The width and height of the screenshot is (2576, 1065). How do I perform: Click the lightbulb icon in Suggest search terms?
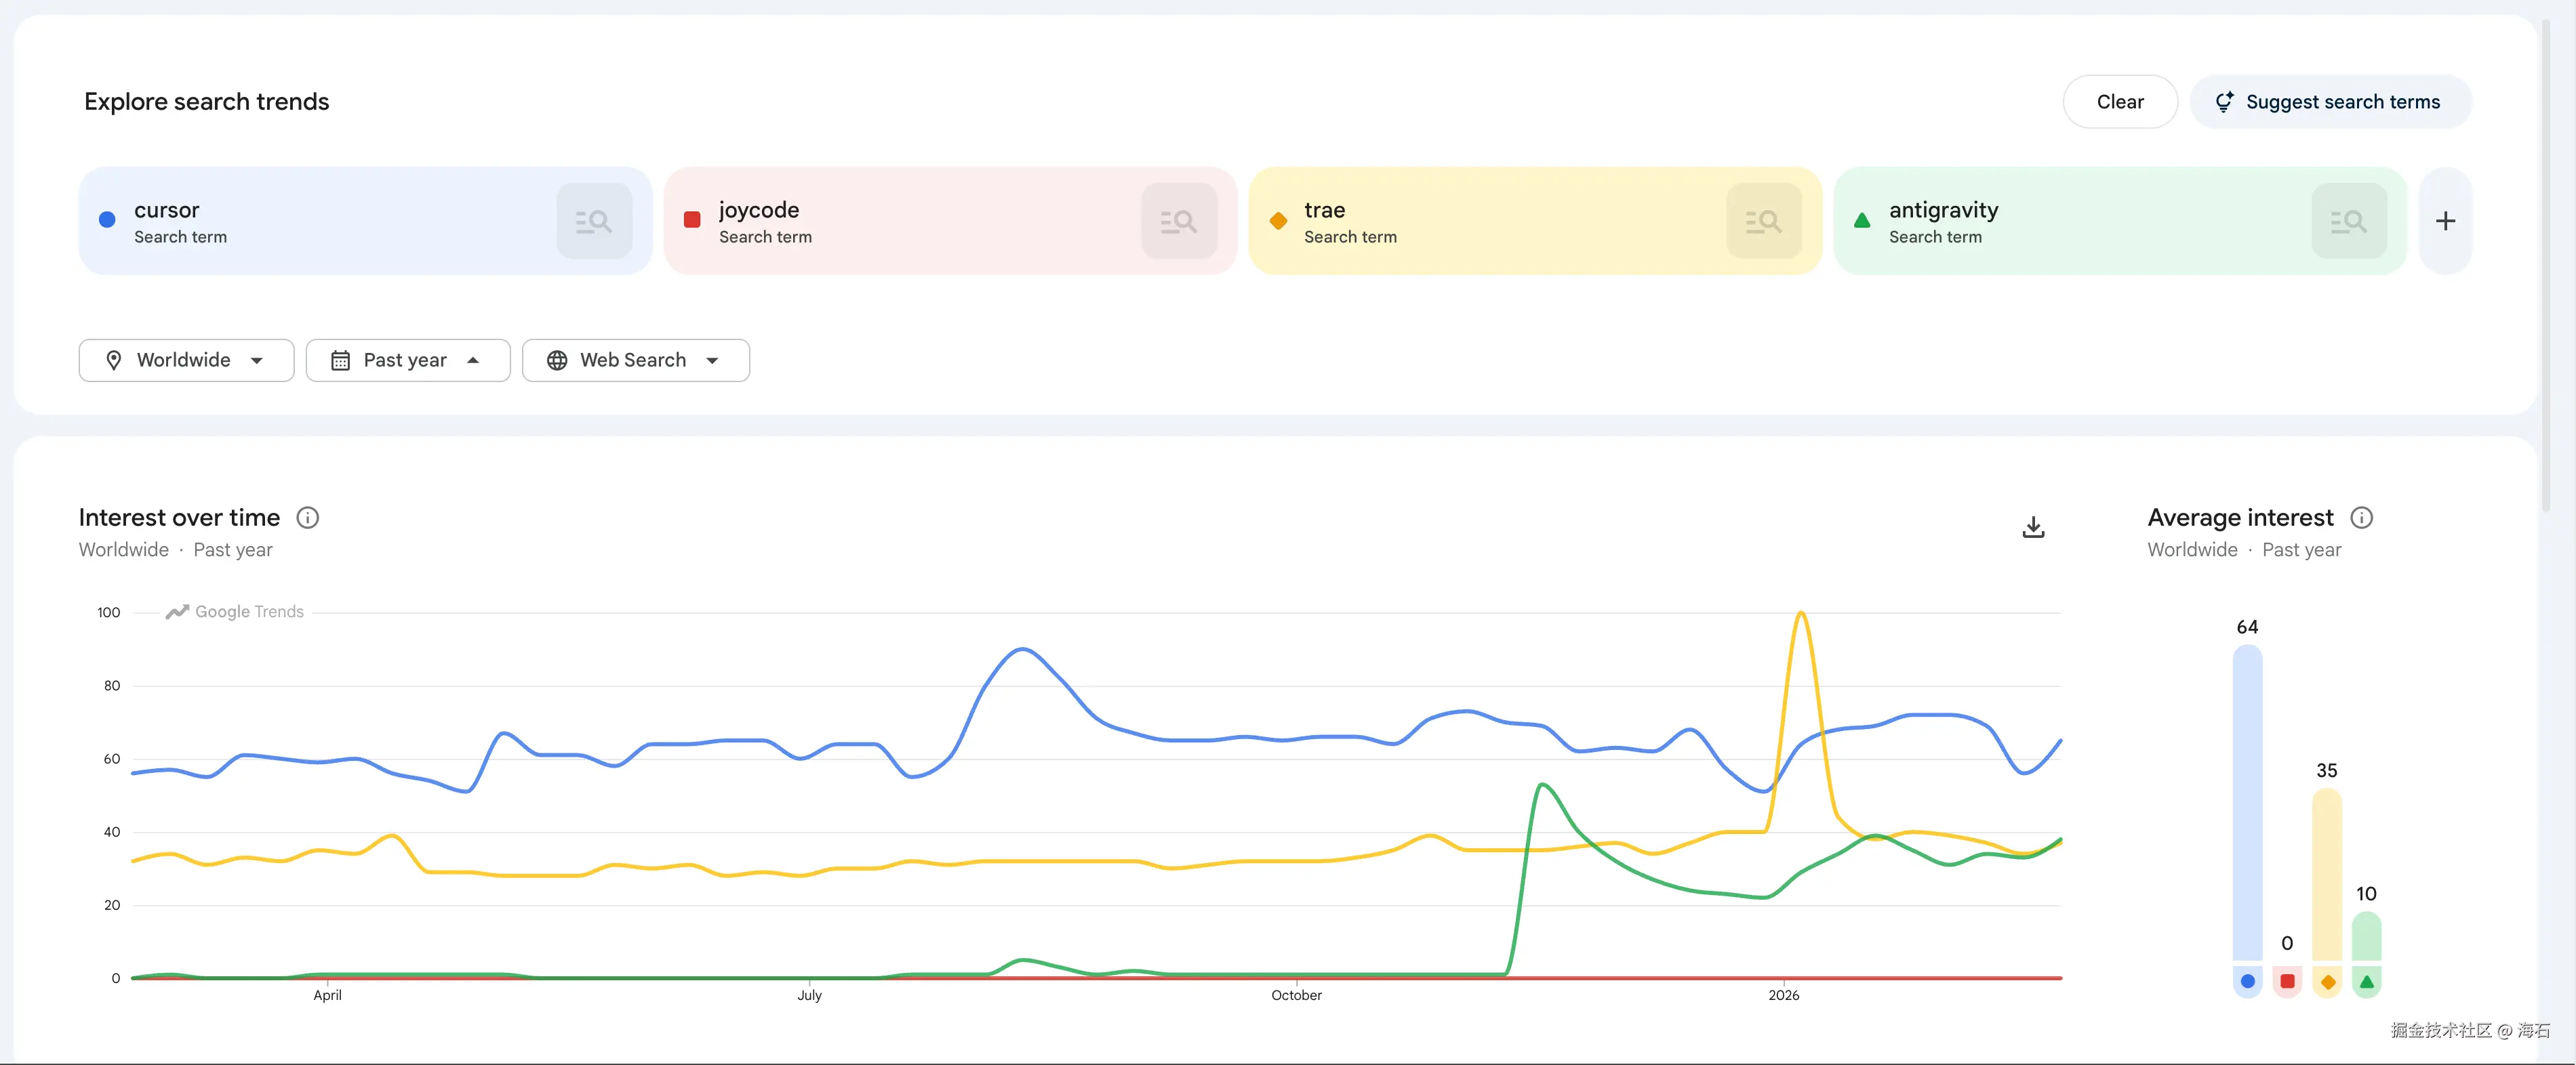[2224, 102]
